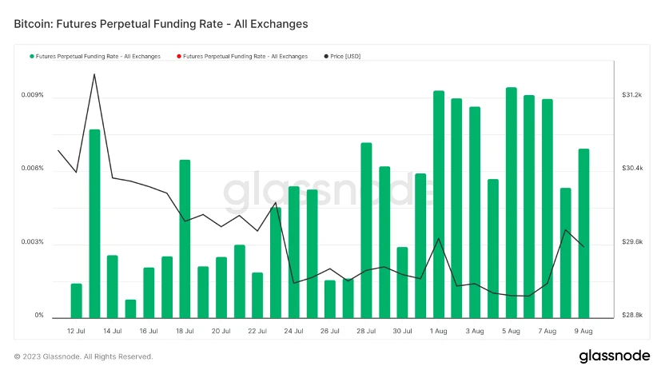Click the glassnode logo at bottom right
665x374 pixels.
pyautogui.click(x=613, y=356)
